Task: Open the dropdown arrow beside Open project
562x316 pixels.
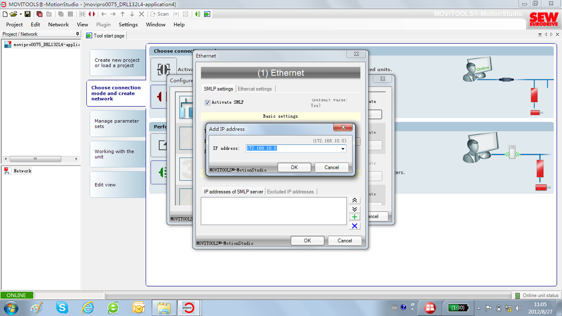Action: [20, 14]
